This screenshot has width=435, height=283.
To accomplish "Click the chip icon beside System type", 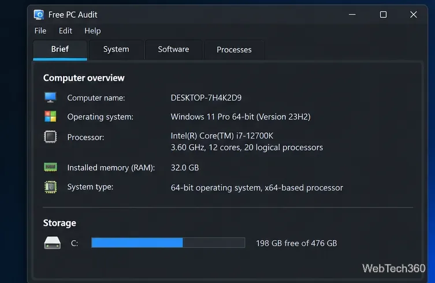I will pos(50,187).
